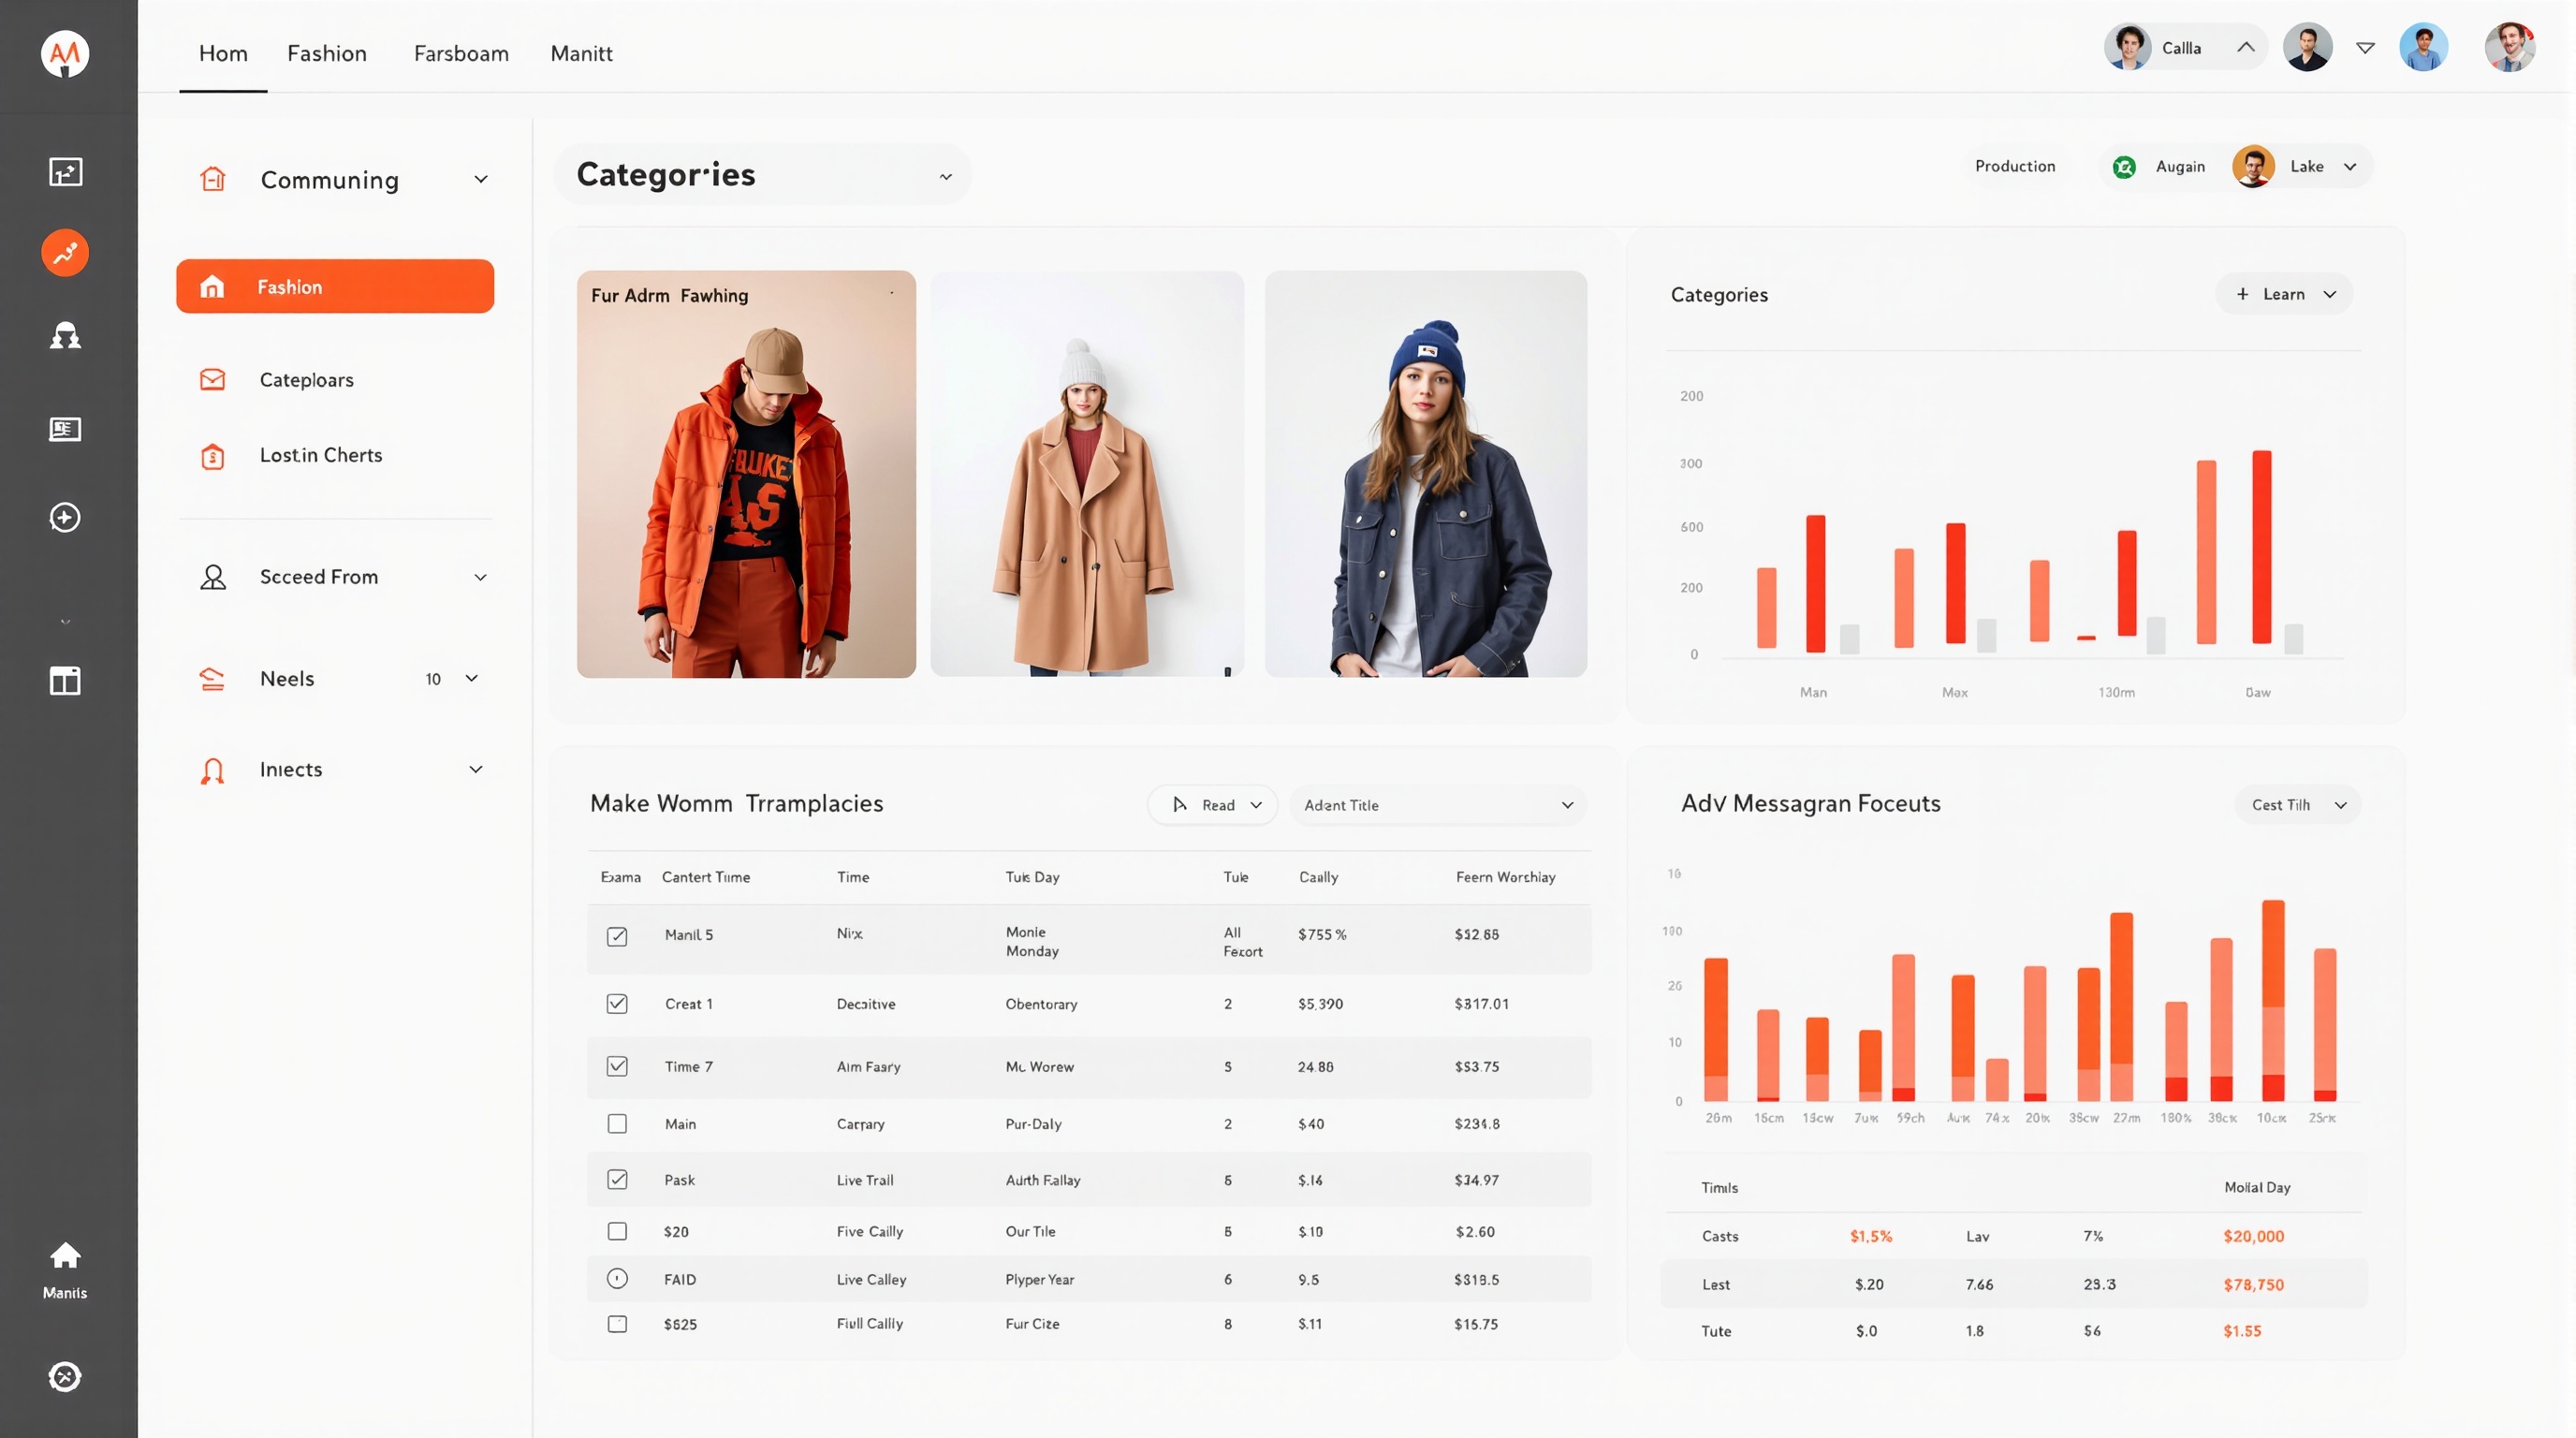Click the Neels stacked layers icon

click(212, 679)
